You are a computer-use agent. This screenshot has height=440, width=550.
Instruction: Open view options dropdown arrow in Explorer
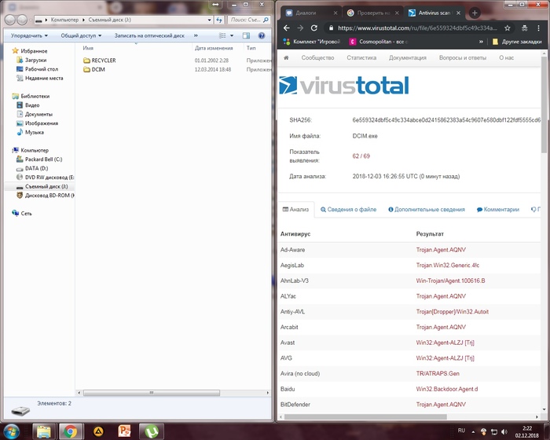pyautogui.click(x=232, y=35)
